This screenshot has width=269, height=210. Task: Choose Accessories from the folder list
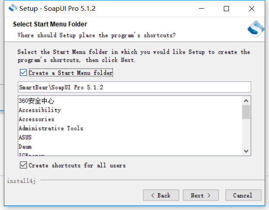click(x=130, y=119)
